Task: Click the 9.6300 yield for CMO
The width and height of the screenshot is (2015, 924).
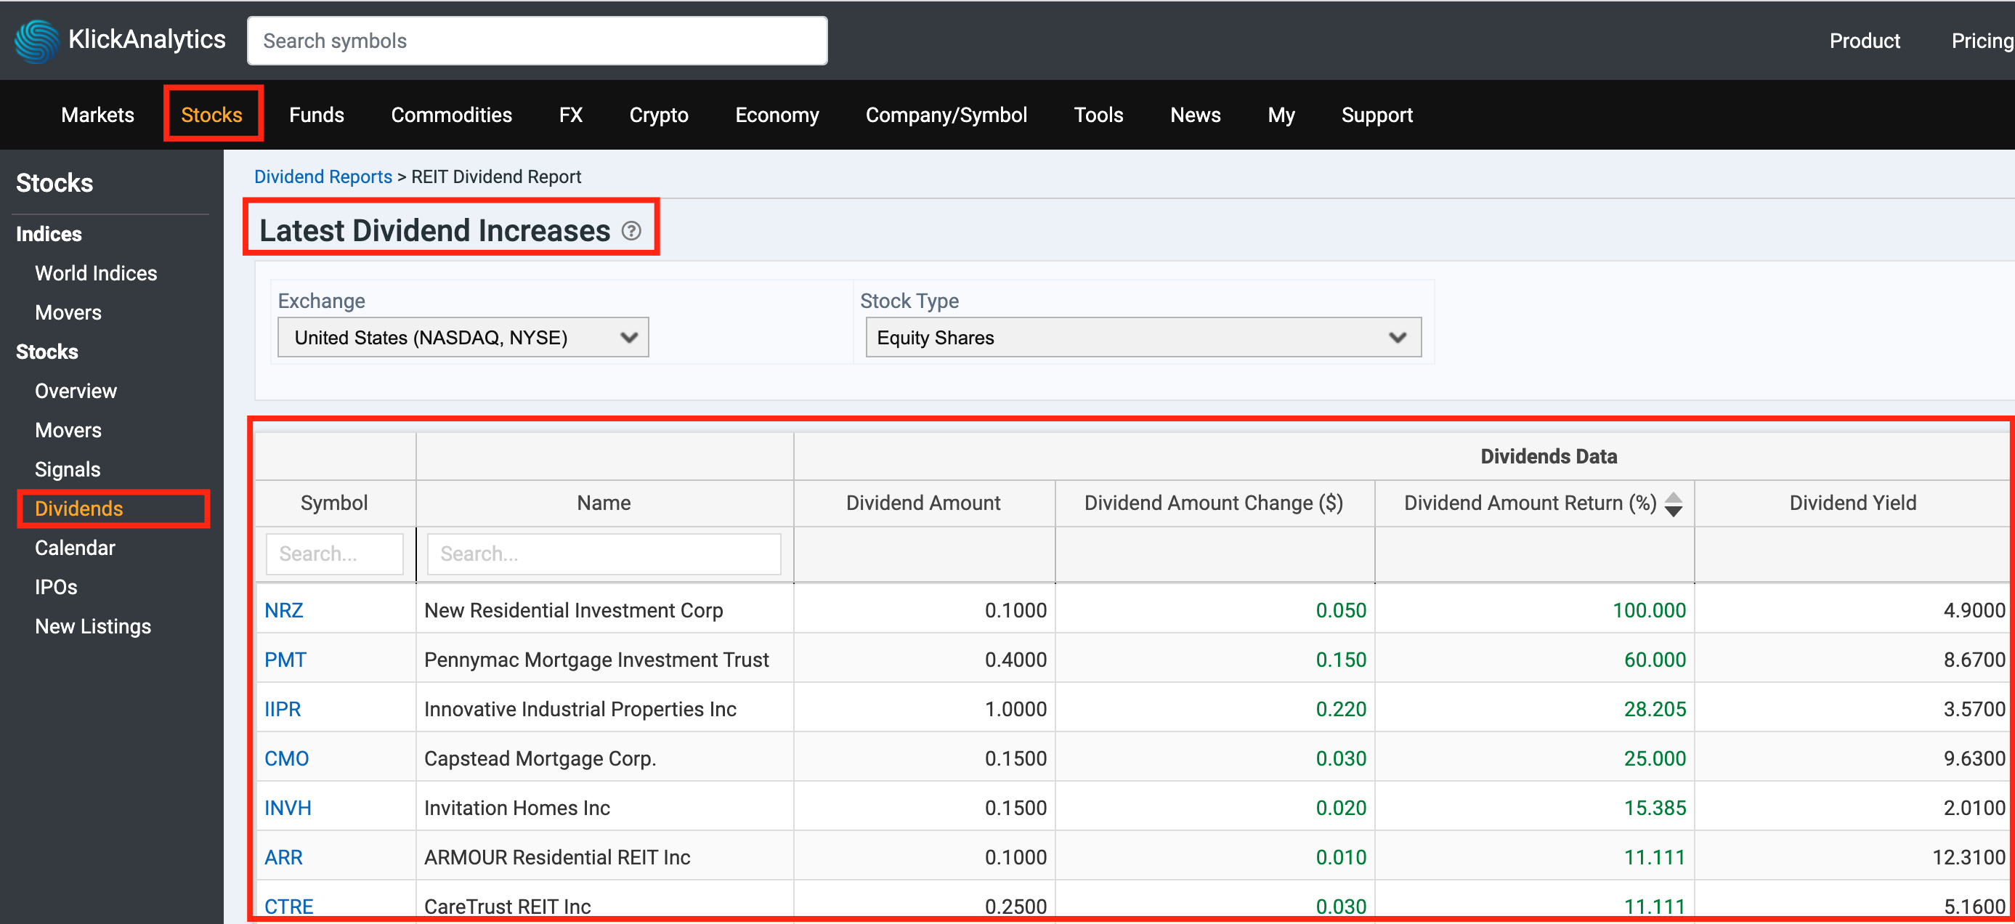Action: (1974, 758)
